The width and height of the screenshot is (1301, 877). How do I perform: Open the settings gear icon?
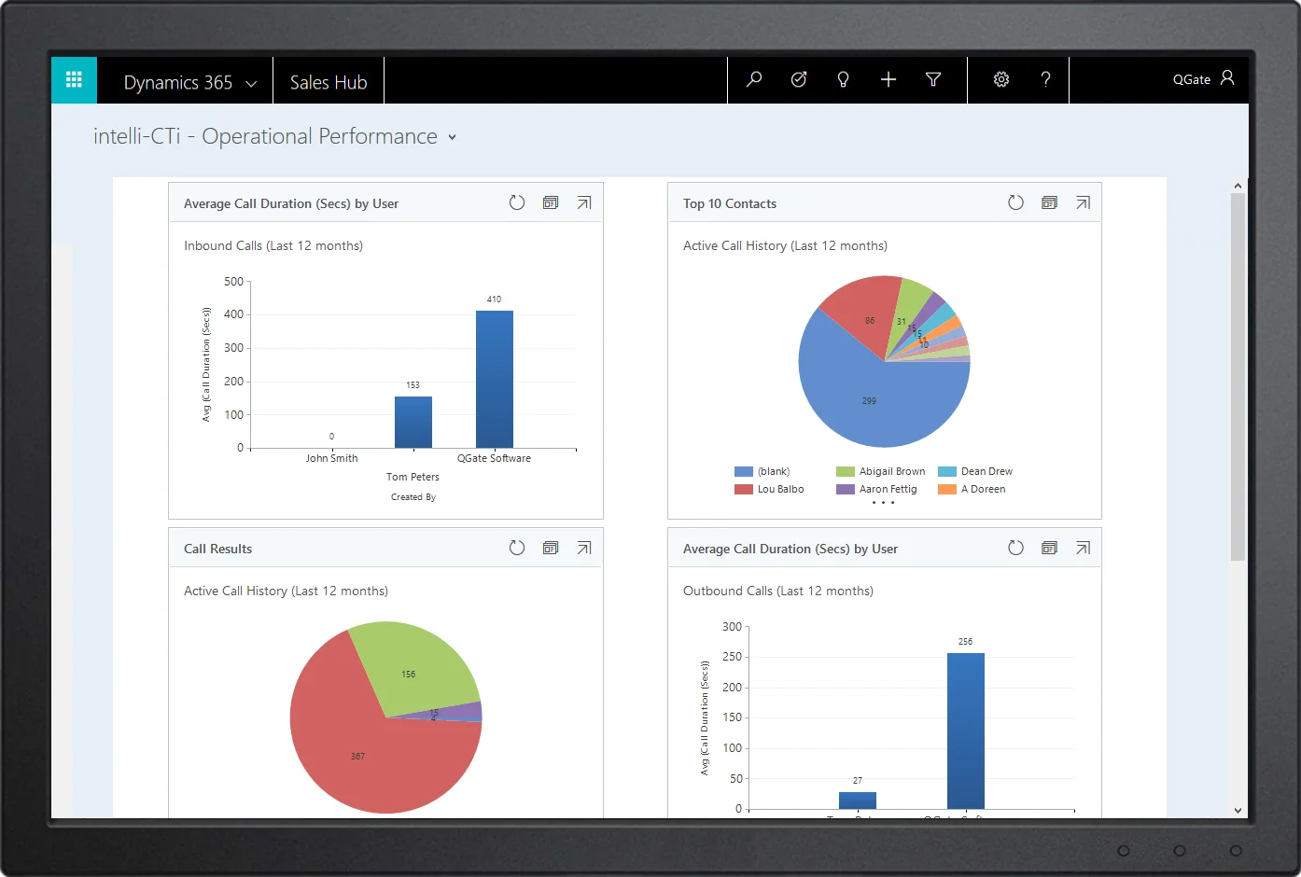click(1001, 79)
